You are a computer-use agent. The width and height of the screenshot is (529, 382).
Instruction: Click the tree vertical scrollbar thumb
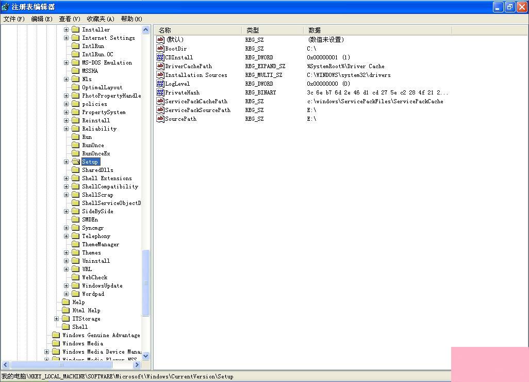pyautogui.click(x=146, y=283)
